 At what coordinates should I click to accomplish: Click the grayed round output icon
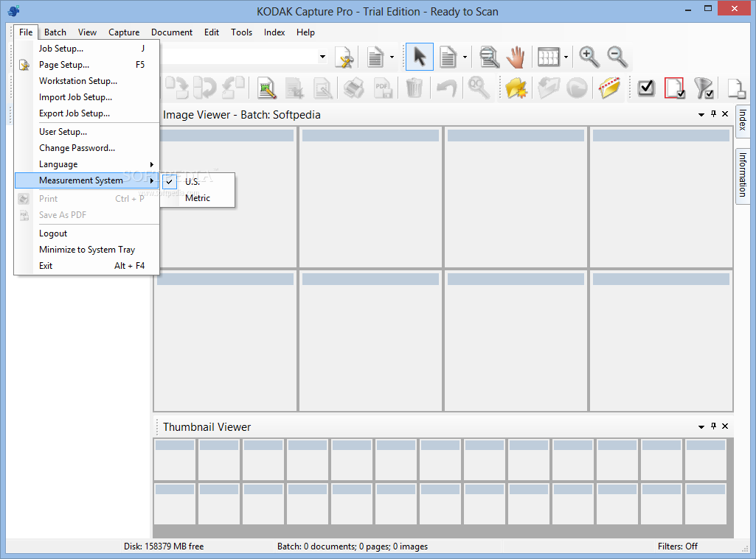click(x=577, y=88)
